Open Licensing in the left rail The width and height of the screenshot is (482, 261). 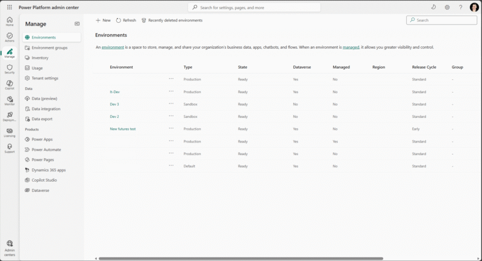pyautogui.click(x=10, y=132)
